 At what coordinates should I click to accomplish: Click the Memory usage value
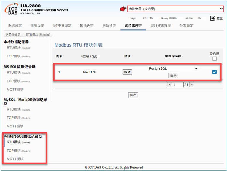click(x=173, y=18)
